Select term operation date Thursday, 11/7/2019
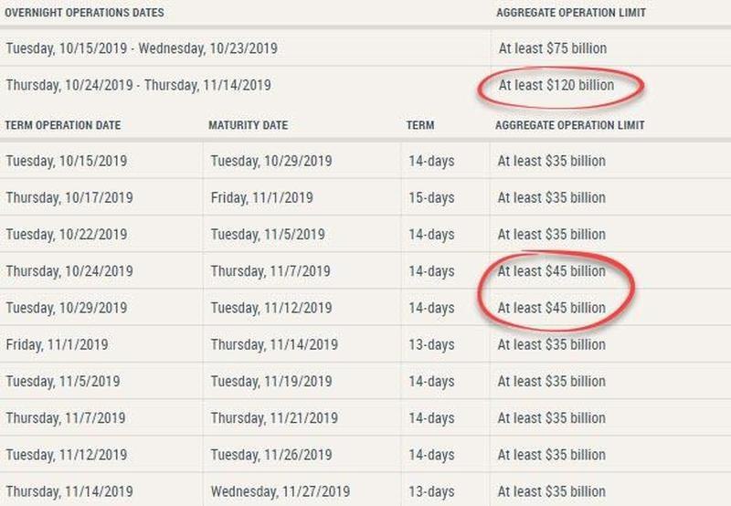Screen dimensions: 731x506 click(66, 418)
